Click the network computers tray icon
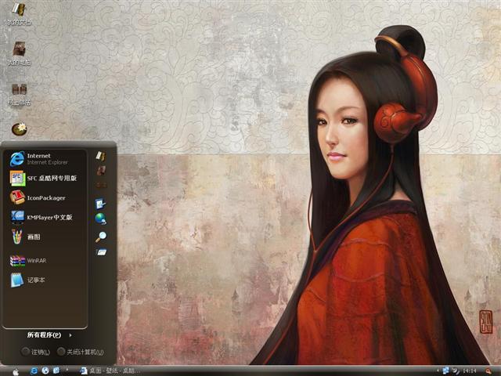501x376 pixels. click(x=445, y=371)
